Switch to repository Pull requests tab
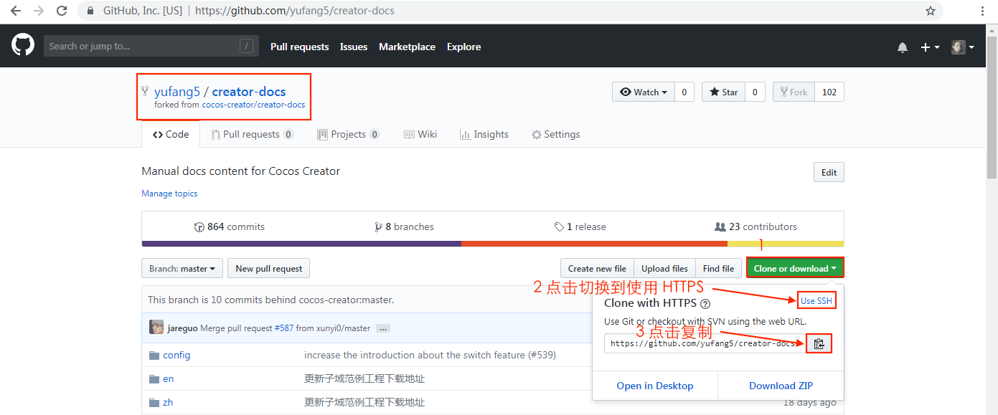Viewport: 998px width, 415px height. pyautogui.click(x=252, y=134)
